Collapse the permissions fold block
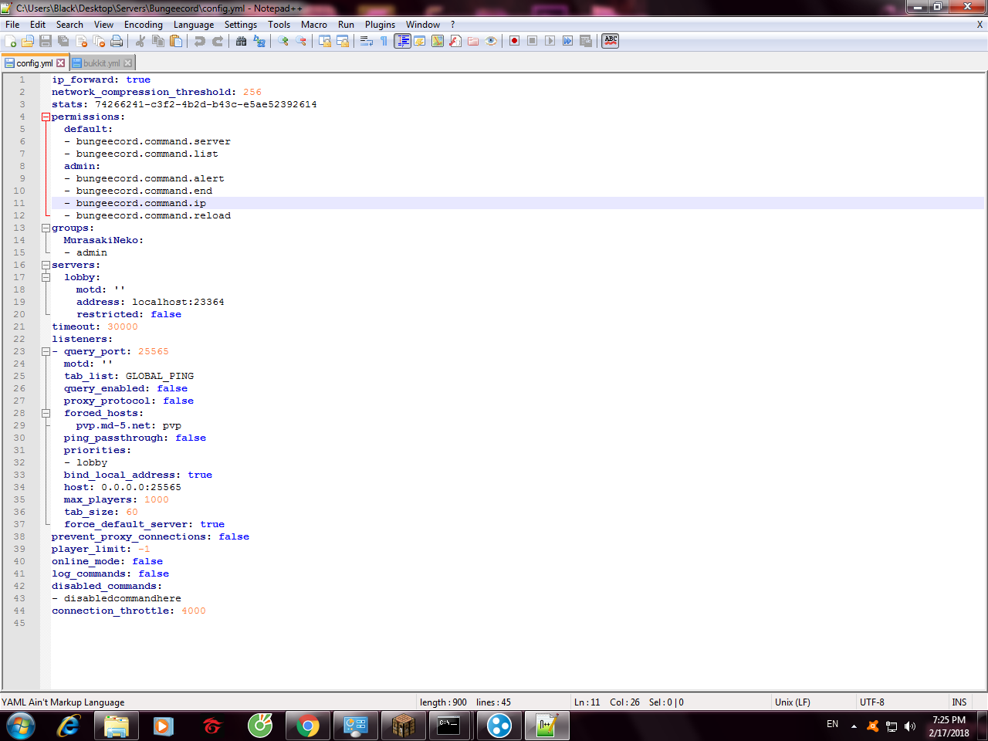988x741 pixels. 46,117
